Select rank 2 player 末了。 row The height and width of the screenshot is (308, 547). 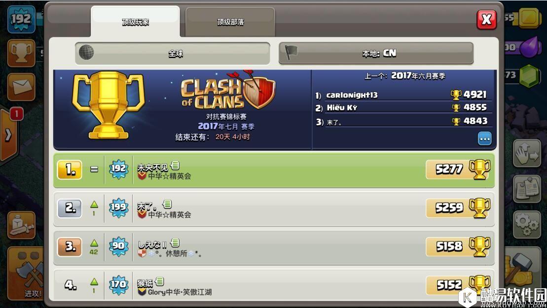pos(274,208)
